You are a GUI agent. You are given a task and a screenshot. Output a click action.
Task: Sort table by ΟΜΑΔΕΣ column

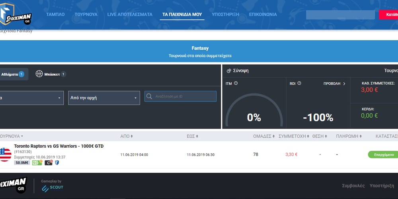(x=264, y=136)
